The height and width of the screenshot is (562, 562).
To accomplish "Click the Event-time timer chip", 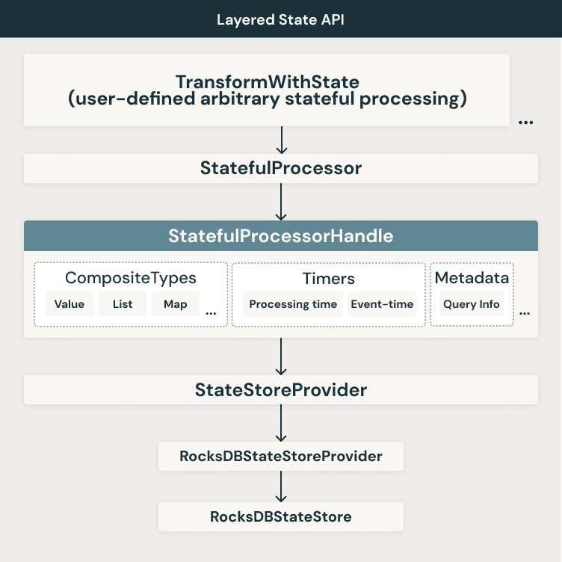I will tap(382, 304).
